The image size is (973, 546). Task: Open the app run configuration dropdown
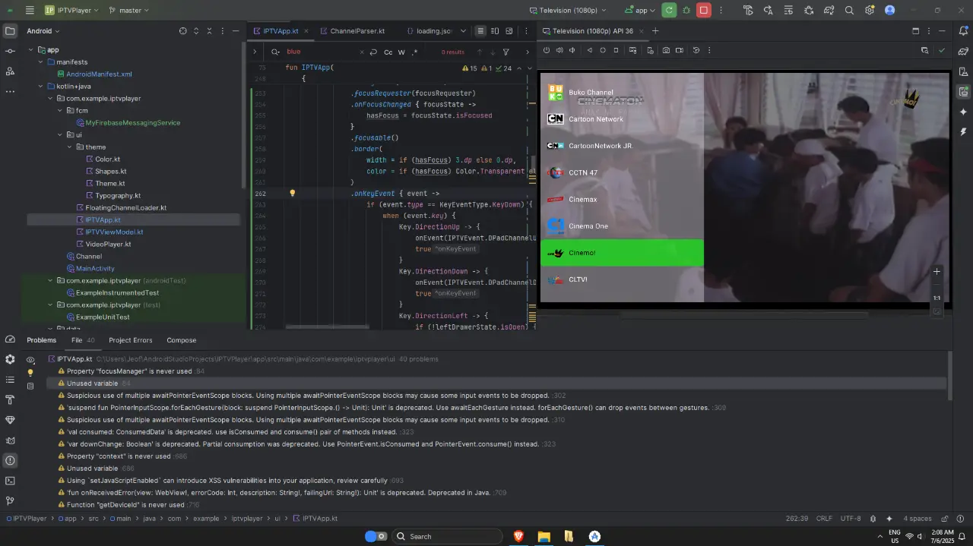640,10
